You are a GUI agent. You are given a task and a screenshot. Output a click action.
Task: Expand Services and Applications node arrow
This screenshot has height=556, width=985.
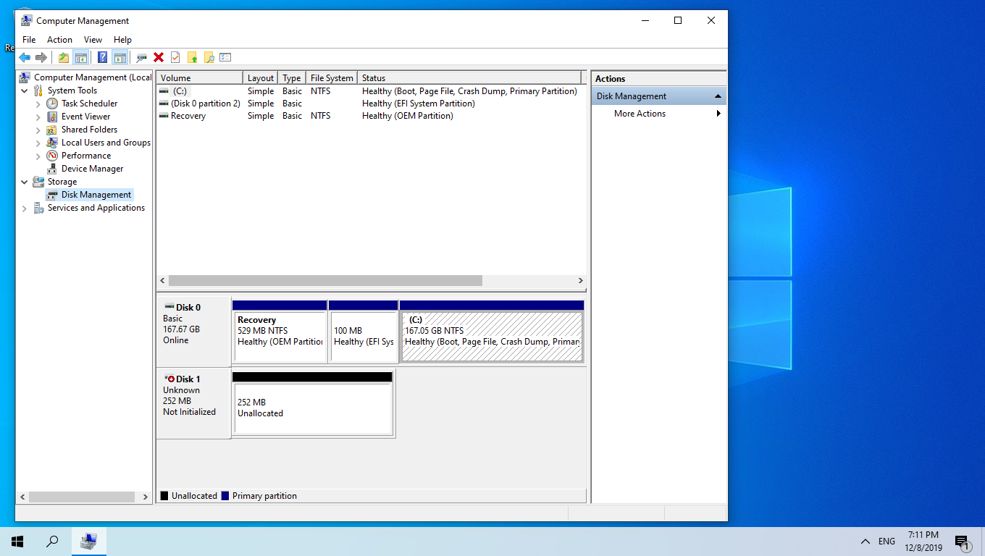click(x=25, y=208)
